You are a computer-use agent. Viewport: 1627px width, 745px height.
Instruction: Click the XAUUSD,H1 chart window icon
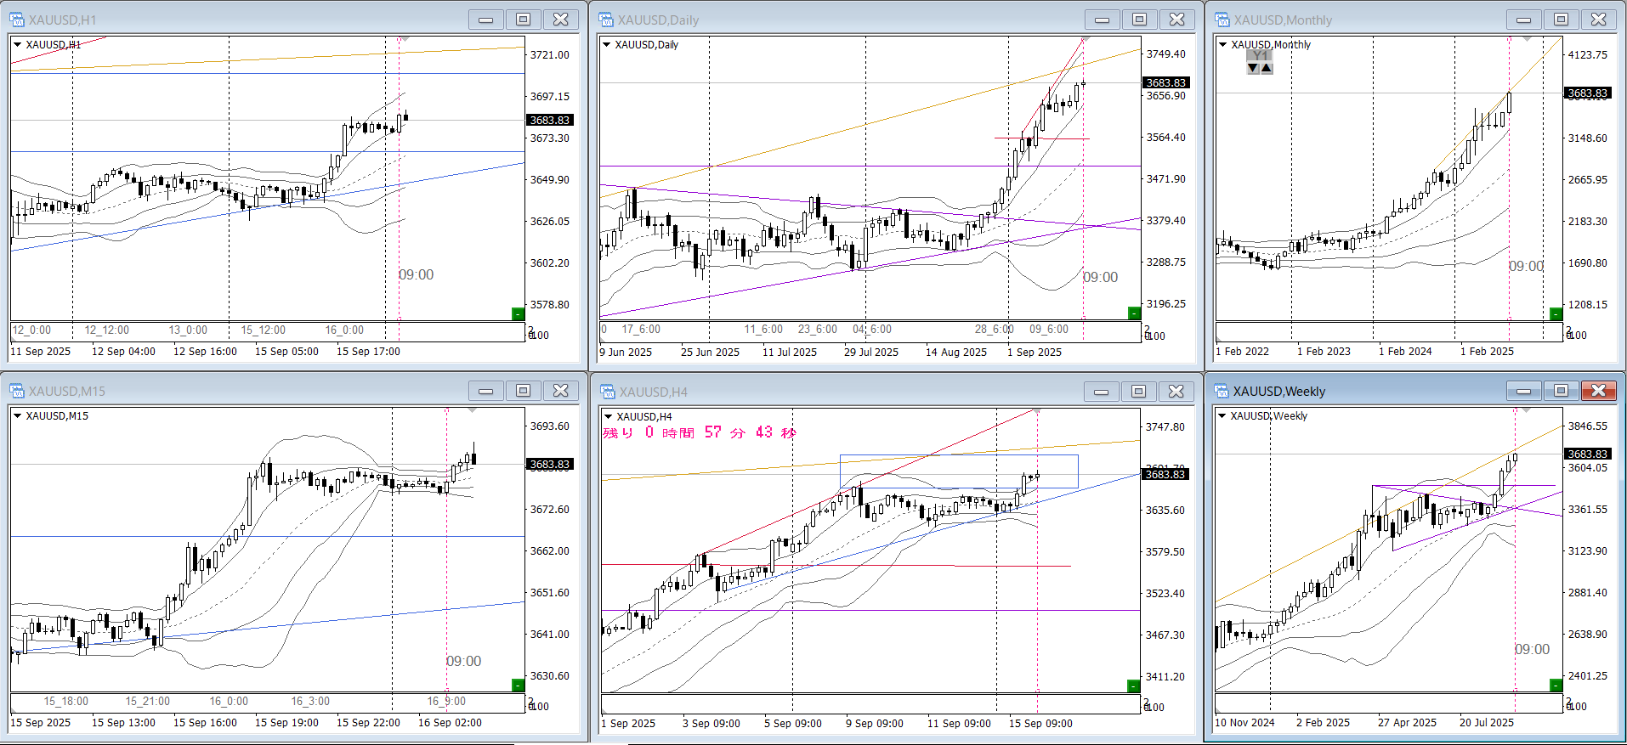point(17,20)
